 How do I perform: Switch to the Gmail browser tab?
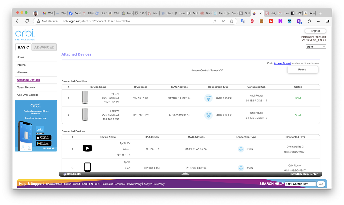pyautogui.click(x=48, y=13)
